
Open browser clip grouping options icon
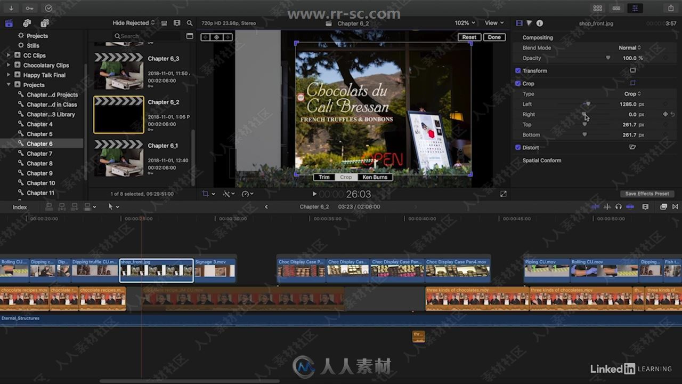(177, 23)
